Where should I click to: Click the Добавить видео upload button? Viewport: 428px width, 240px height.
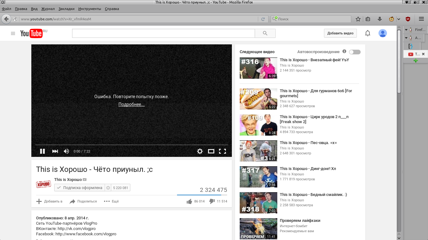340,33
